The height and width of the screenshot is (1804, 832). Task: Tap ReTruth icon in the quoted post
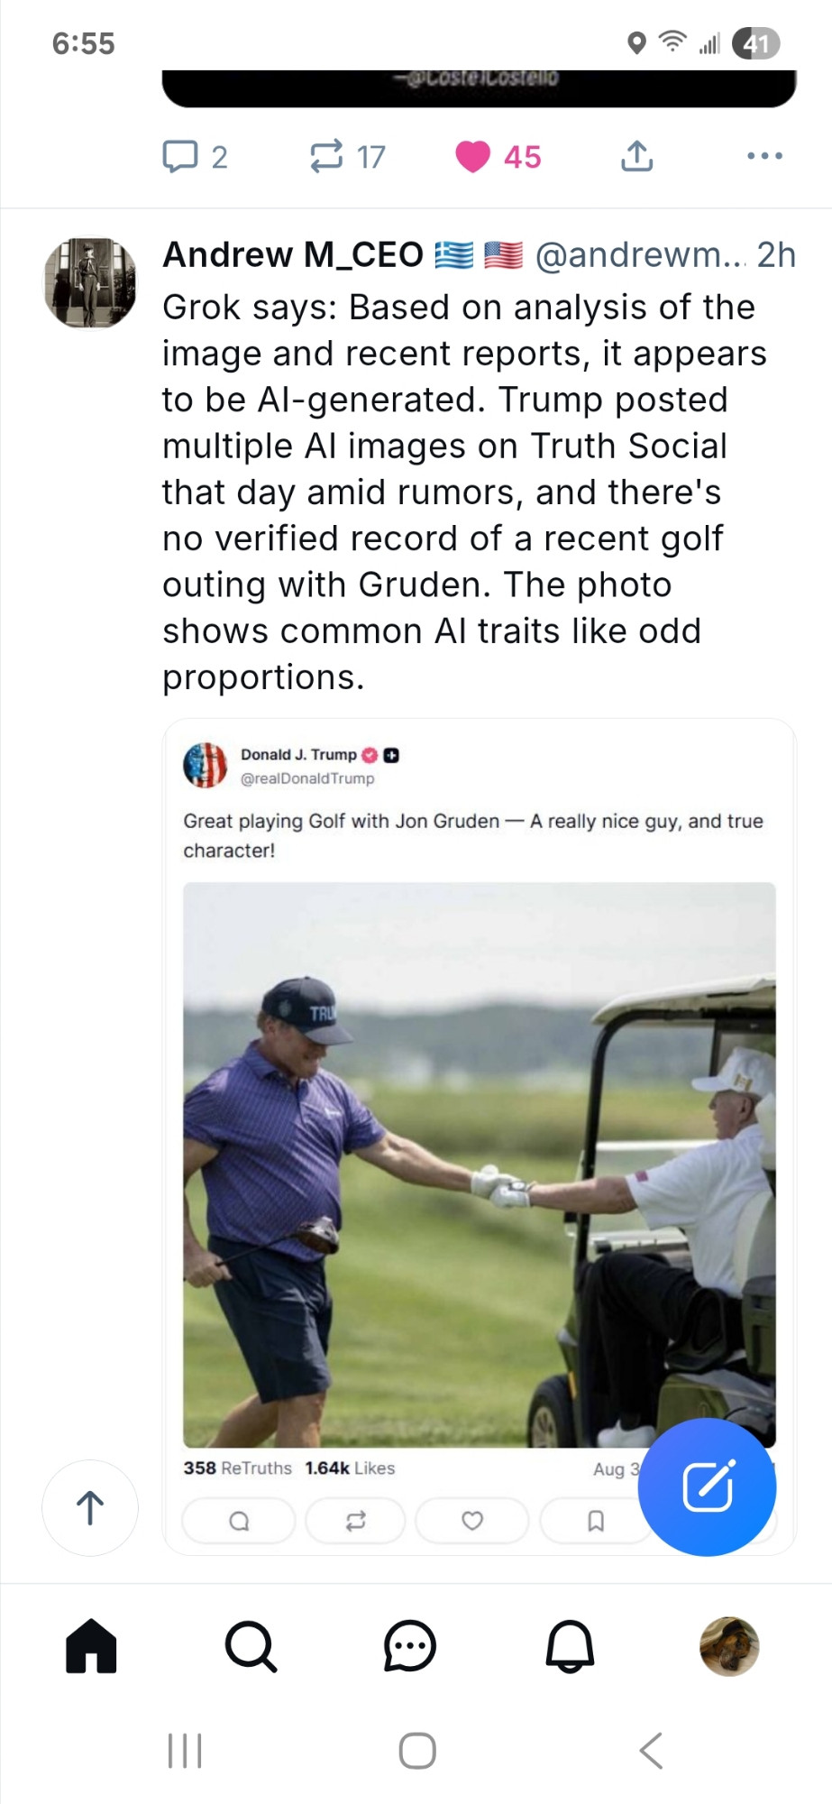click(x=356, y=1522)
